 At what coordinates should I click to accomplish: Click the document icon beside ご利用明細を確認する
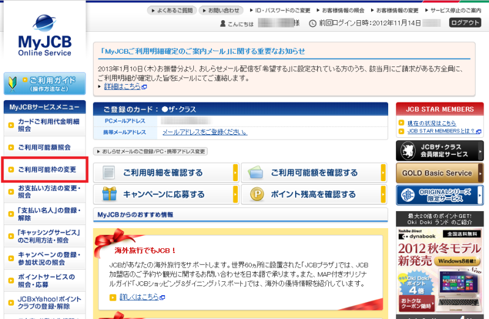(x=109, y=173)
